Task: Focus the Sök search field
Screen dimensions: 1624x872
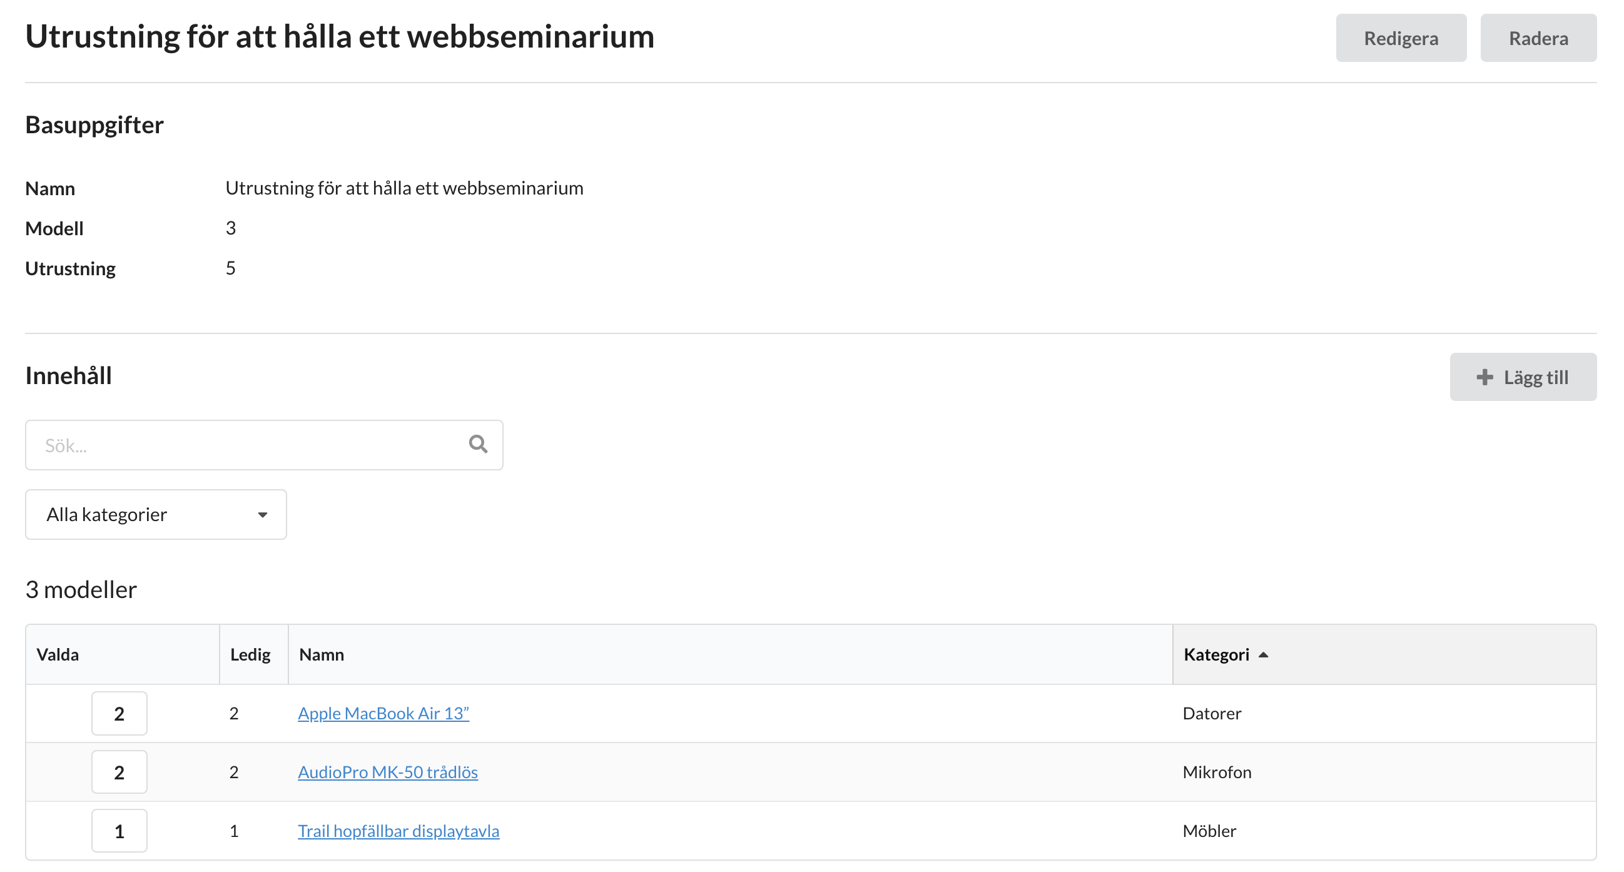Action: click(246, 445)
